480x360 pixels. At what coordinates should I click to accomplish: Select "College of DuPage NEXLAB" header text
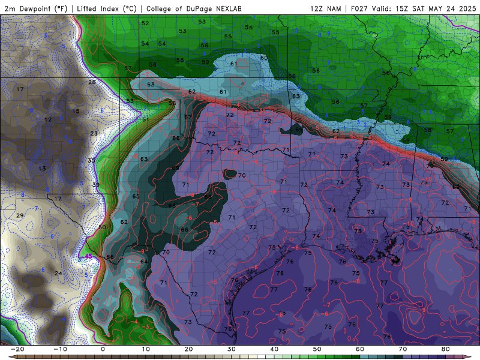pyautogui.click(x=194, y=9)
